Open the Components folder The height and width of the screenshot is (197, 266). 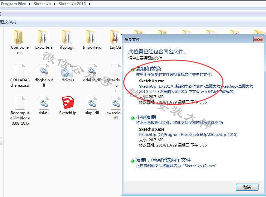(20, 42)
